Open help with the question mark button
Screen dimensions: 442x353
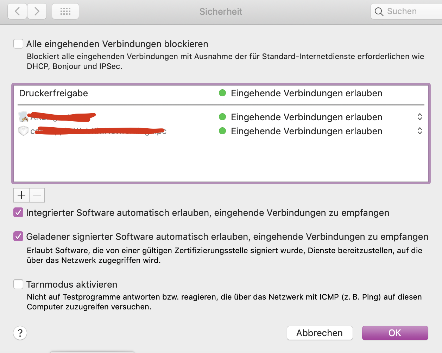[x=20, y=333]
